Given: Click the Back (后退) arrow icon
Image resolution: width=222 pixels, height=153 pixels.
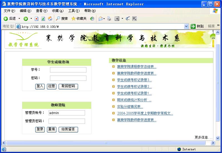Looking at the screenshot, I should click(6, 19).
